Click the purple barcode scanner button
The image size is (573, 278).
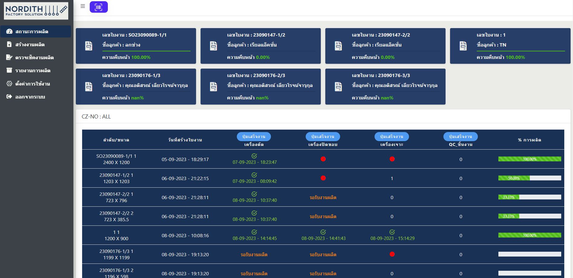98,7
